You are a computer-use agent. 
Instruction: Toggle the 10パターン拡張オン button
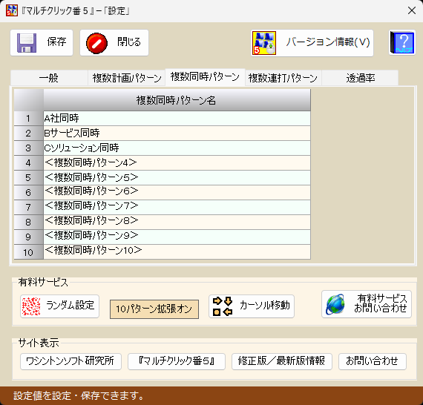(154, 309)
